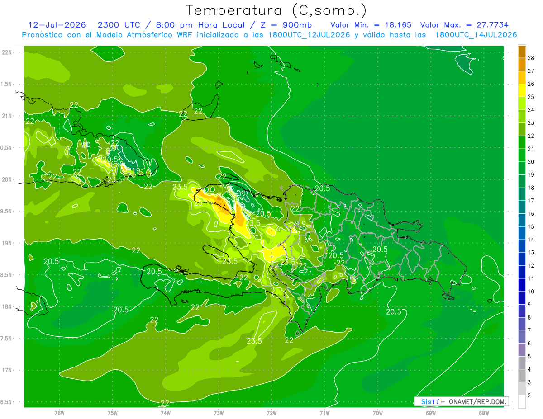
Task: Click the 71W longitude axis label
Action: pyautogui.click(x=324, y=413)
